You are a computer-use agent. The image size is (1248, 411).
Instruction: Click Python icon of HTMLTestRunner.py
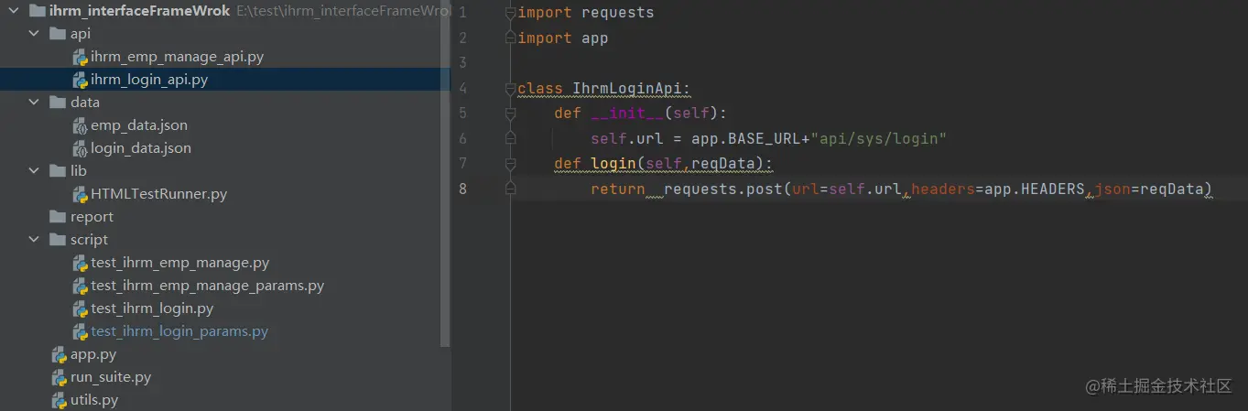tap(81, 194)
